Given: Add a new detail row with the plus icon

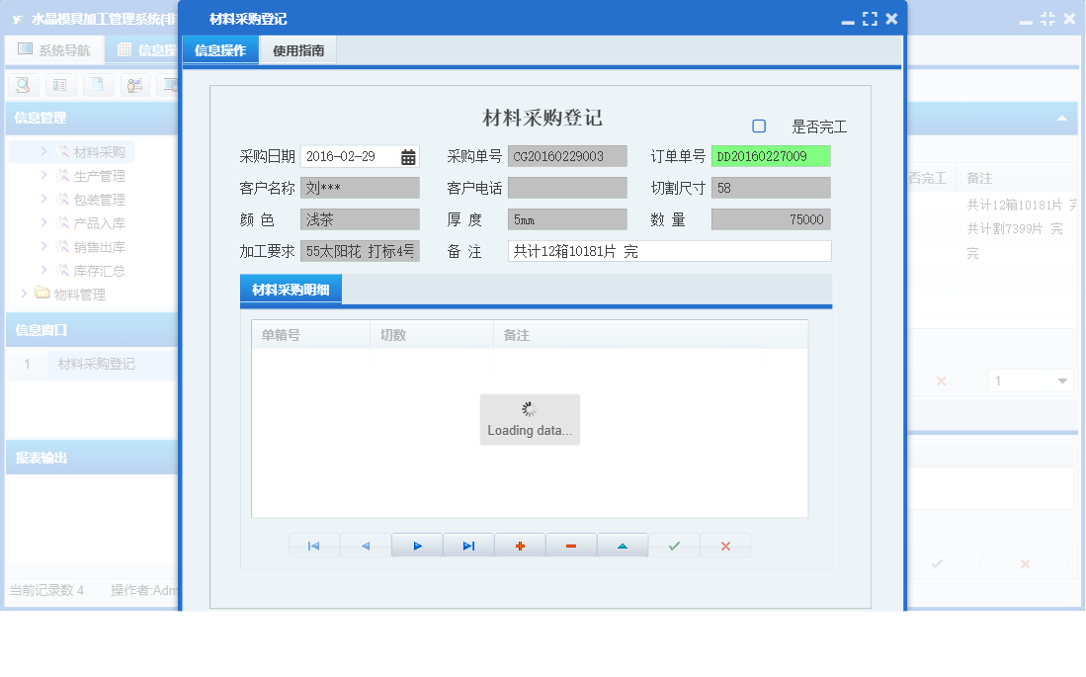Looking at the screenshot, I should [x=520, y=545].
